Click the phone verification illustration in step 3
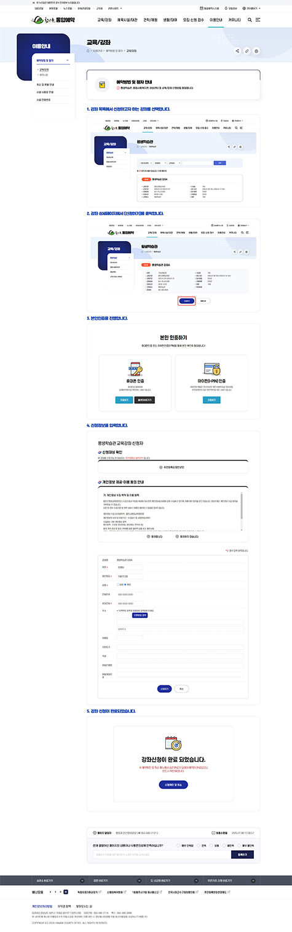Viewport: 292px width, 932px height. pos(135,369)
